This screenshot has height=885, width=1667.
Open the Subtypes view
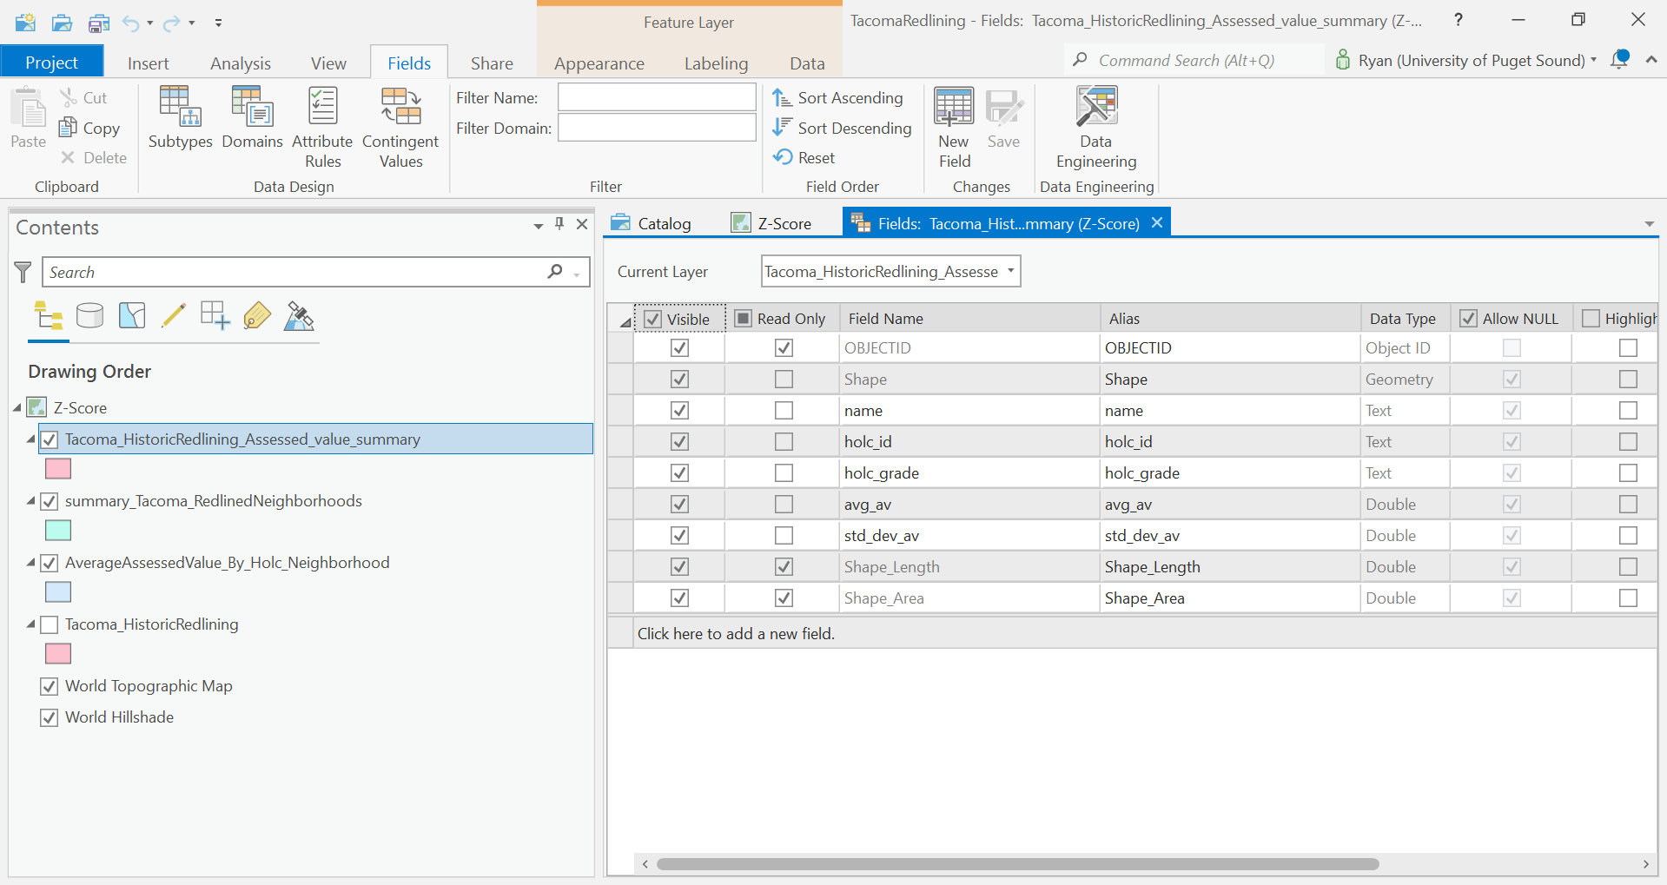[x=180, y=119]
